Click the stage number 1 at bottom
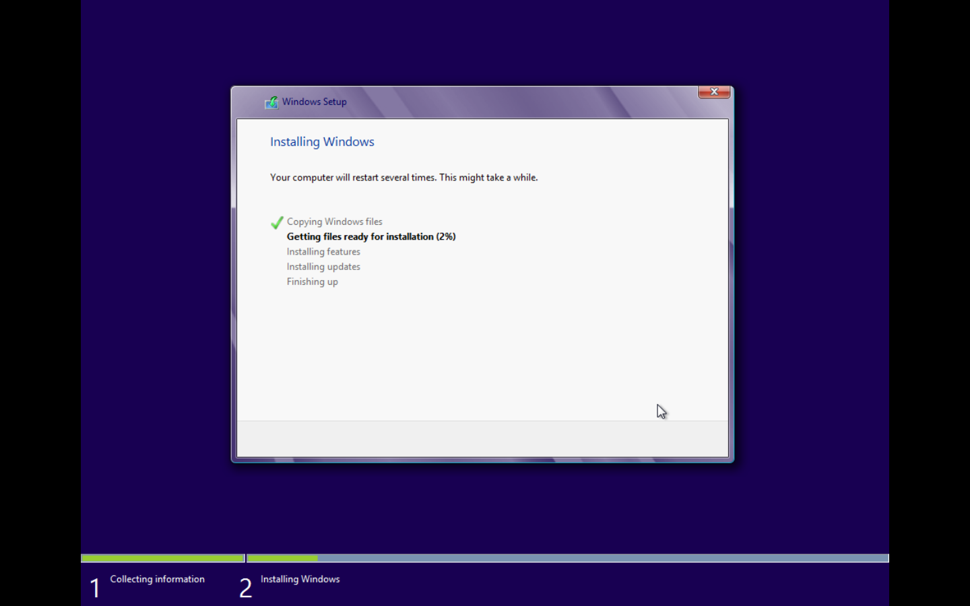970x606 pixels. coord(95,588)
